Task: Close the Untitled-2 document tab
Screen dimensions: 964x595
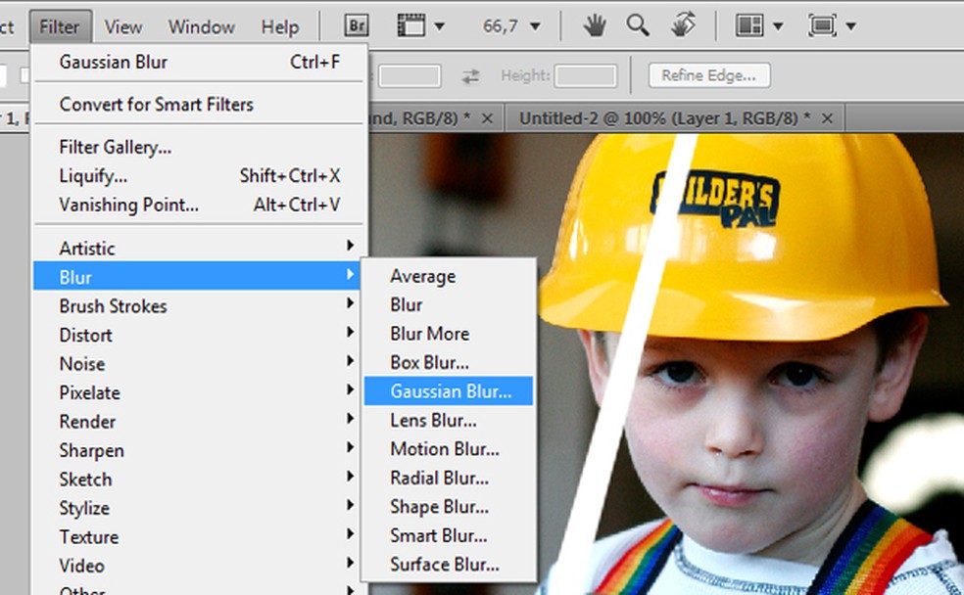Action: [x=828, y=117]
